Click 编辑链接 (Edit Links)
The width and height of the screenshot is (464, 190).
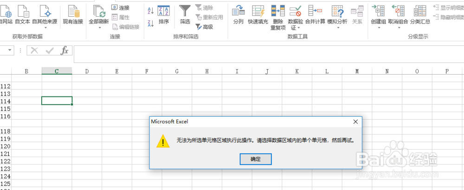[x=126, y=27]
